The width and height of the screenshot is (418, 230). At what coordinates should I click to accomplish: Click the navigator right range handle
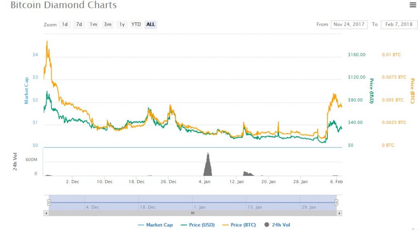point(336,203)
